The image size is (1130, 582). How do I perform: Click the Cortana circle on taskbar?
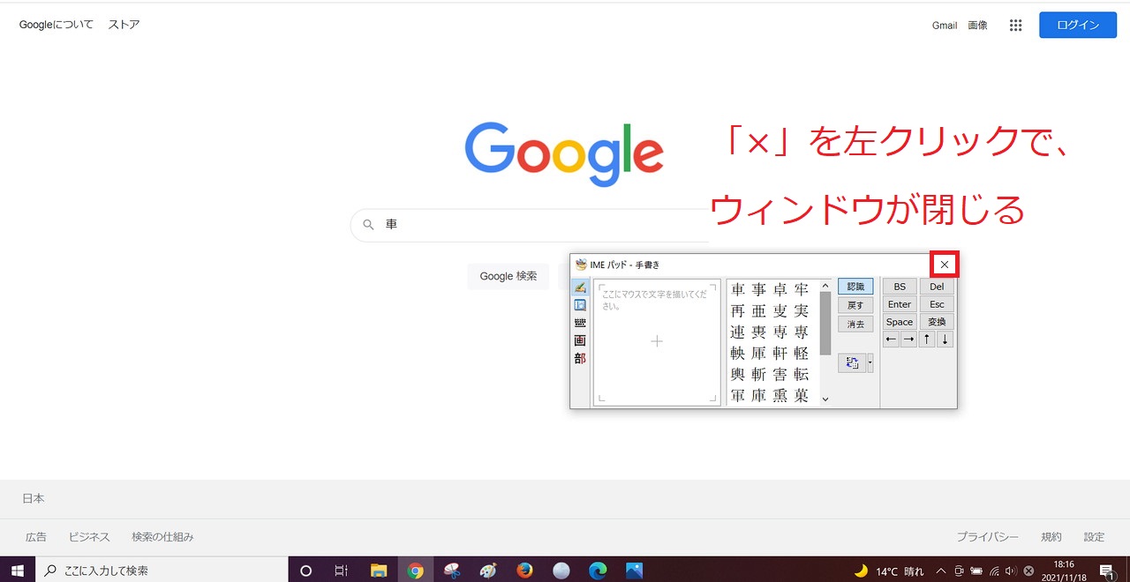coord(306,571)
